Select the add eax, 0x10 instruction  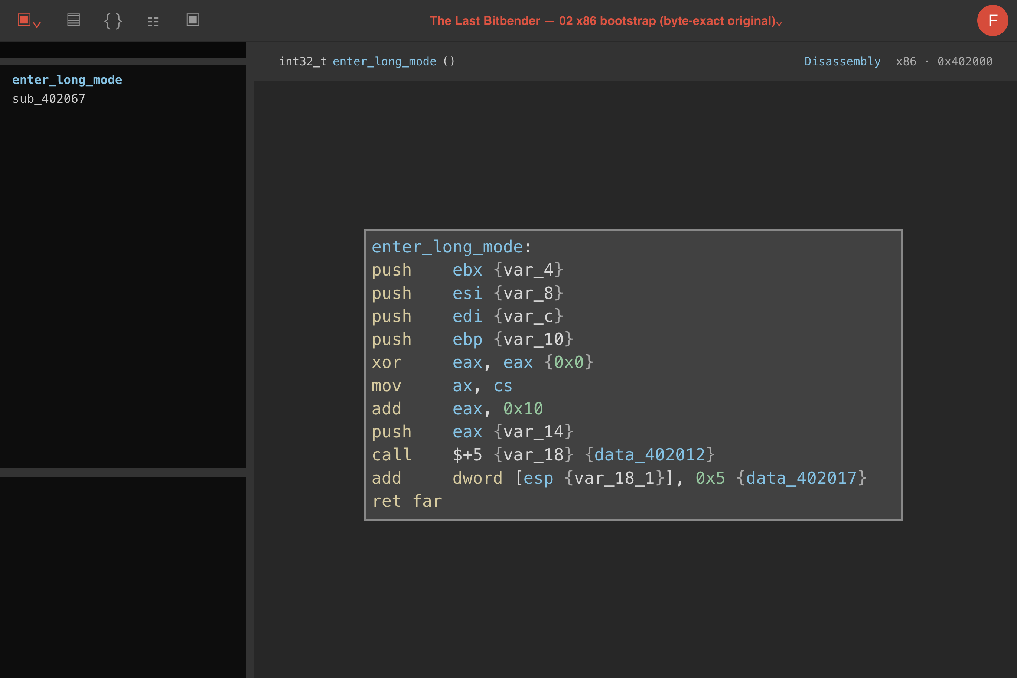[x=457, y=408]
